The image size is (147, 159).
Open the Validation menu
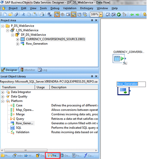coord(69,8)
